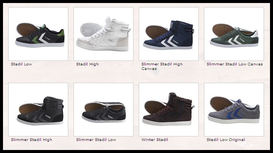Click the Stadil Low Original label
Viewport: 273px width, 153px height.
226,139
